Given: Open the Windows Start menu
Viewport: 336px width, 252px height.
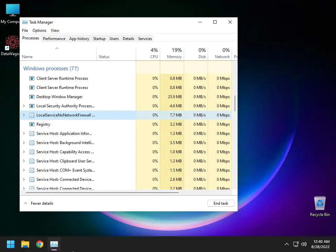Looking at the screenshot, I should click(10, 244).
